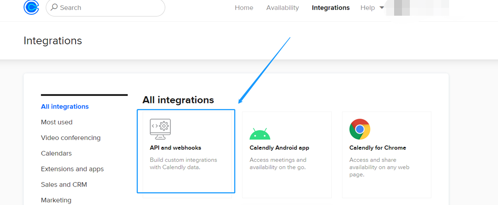Click the Android robot icon
This screenshot has width=498, height=205.
pyautogui.click(x=260, y=134)
